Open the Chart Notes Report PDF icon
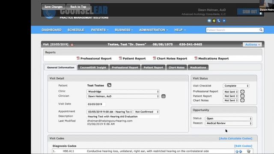The image size is (274, 154). [154, 58]
